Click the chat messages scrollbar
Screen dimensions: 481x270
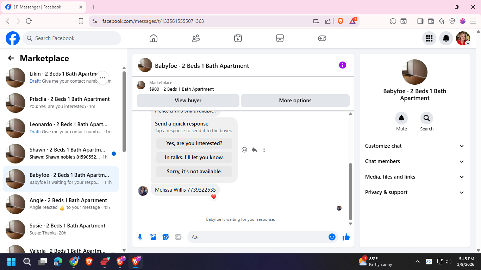(350, 192)
